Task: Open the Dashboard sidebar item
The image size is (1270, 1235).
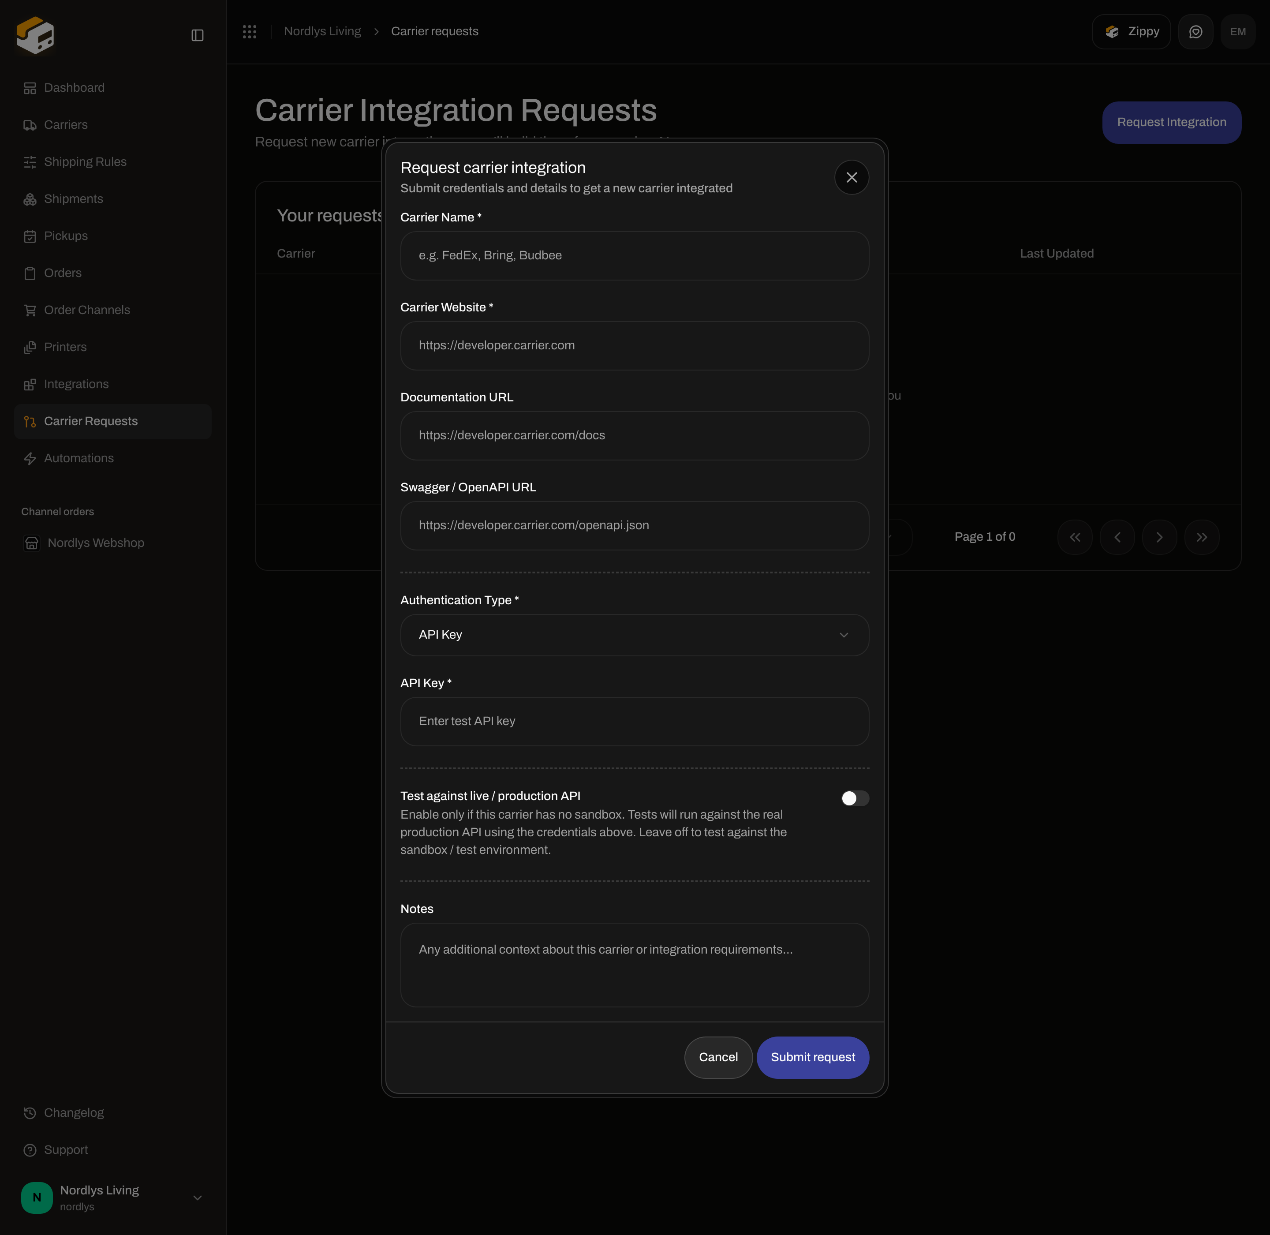Action: pyautogui.click(x=113, y=88)
